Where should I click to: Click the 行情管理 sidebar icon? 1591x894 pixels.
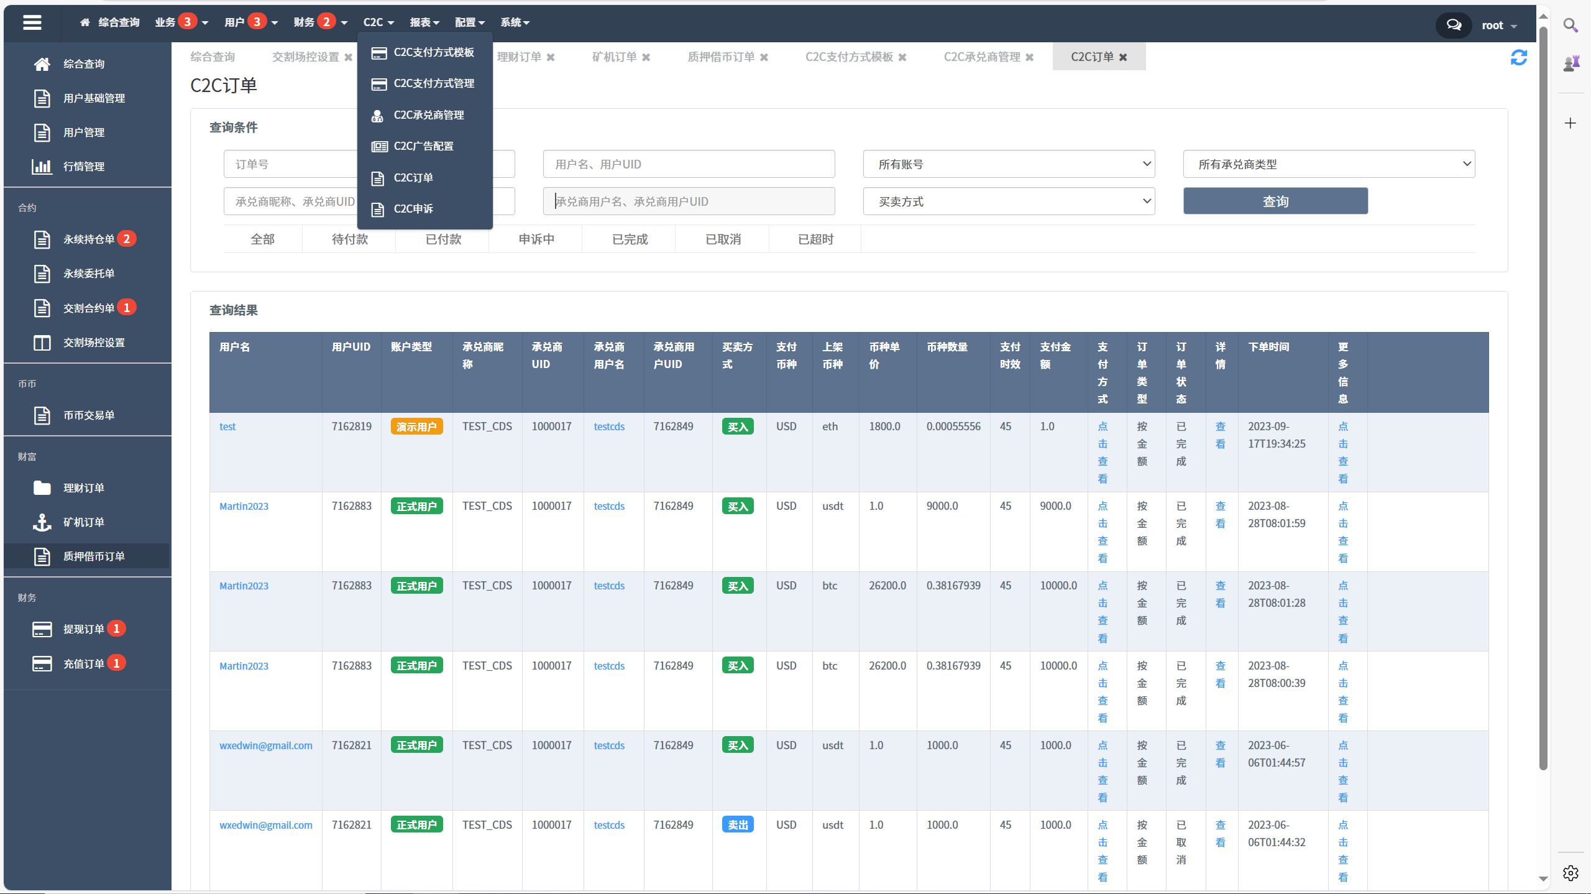pyautogui.click(x=40, y=166)
